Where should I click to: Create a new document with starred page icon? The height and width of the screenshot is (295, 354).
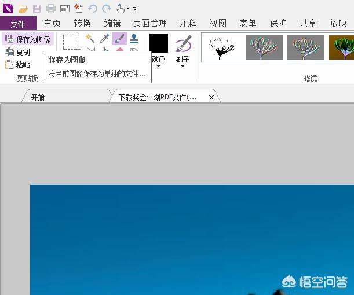point(78,9)
